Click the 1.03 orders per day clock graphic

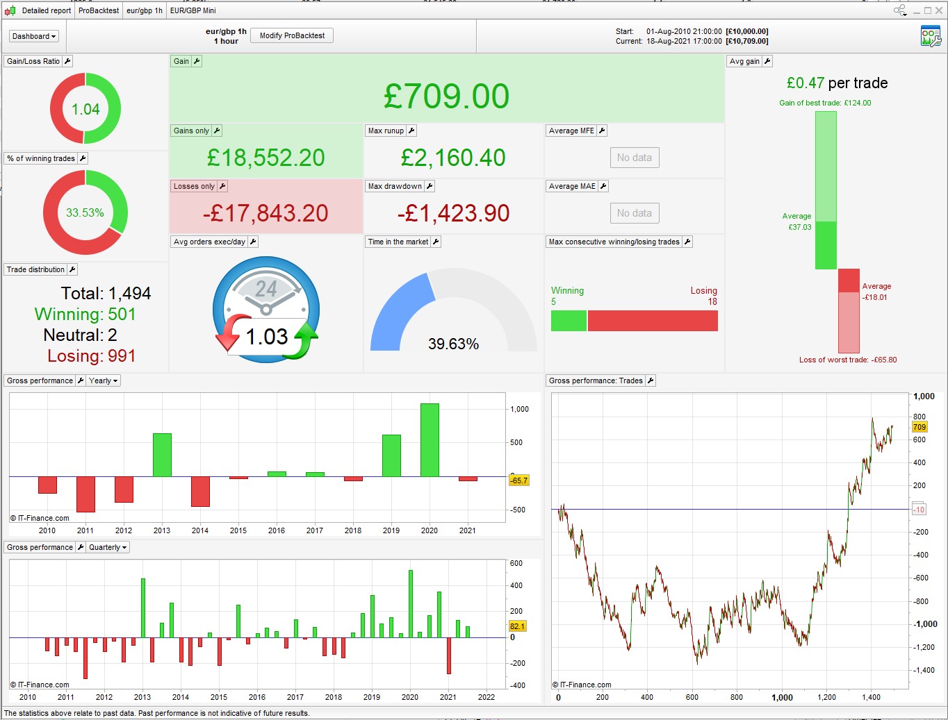[x=266, y=310]
